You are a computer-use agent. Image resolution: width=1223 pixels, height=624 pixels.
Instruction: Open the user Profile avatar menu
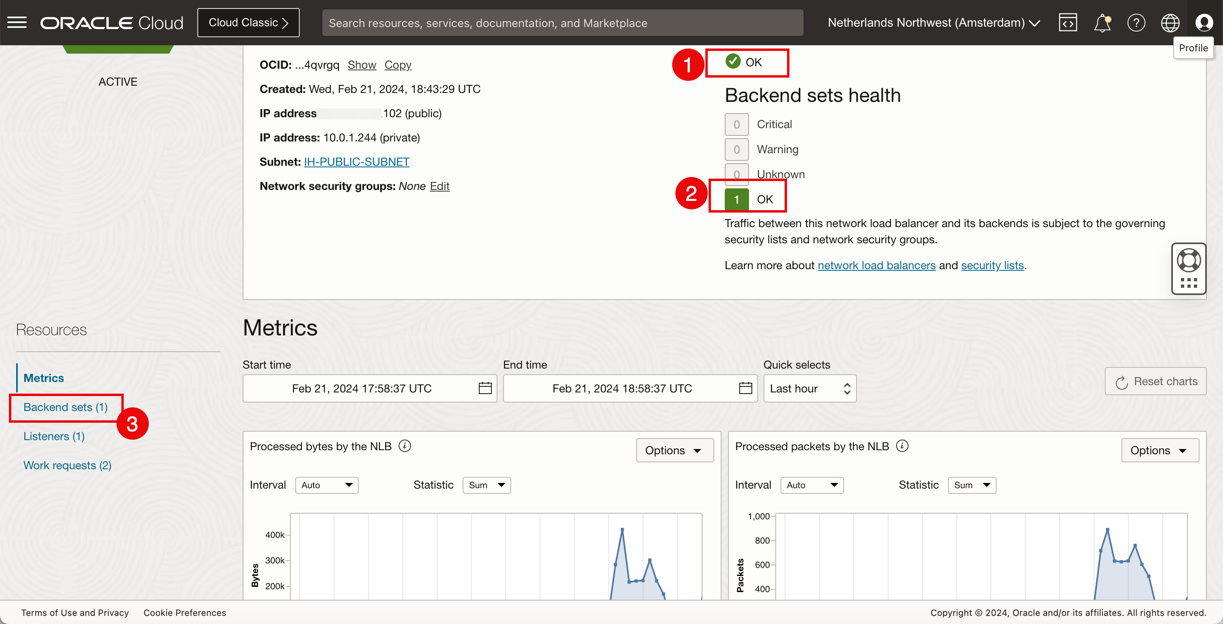[1204, 22]
